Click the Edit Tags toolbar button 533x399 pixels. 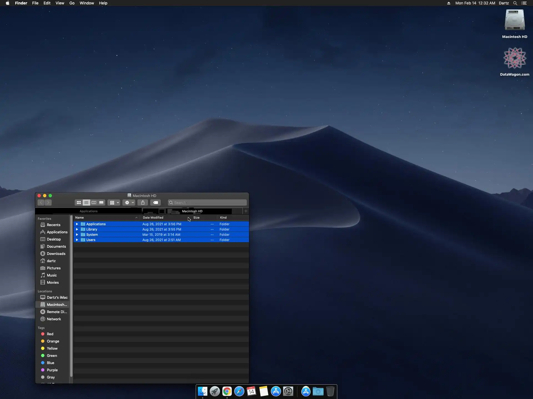(x=155, y=203)
